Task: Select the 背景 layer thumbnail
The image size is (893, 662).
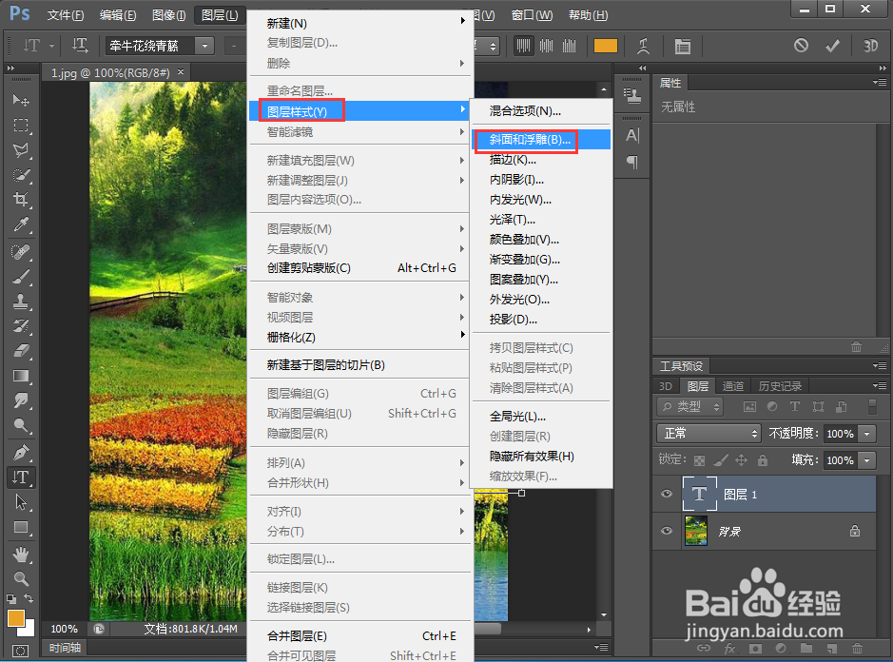Action: click(696, 531)
